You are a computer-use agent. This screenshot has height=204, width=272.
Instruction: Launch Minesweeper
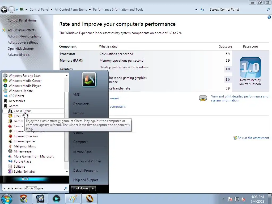pos(23,151)
